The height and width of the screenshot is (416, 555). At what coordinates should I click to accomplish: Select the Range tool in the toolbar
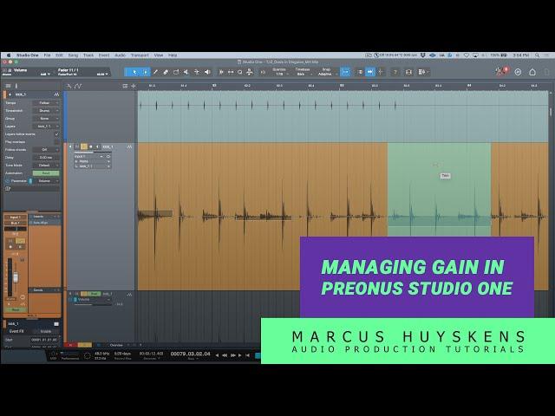click(x=145, y=72)
